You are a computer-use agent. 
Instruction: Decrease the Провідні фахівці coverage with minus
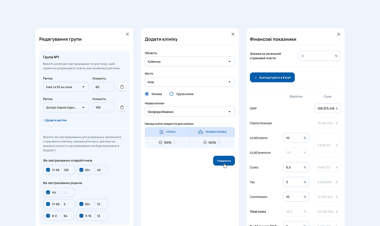(205, 142)
